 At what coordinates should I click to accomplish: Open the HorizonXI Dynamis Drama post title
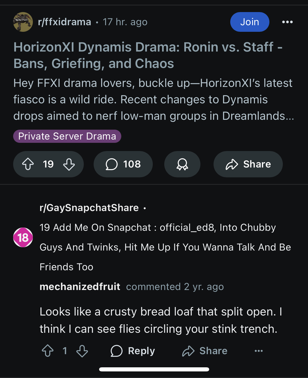(x=148, y=55)
